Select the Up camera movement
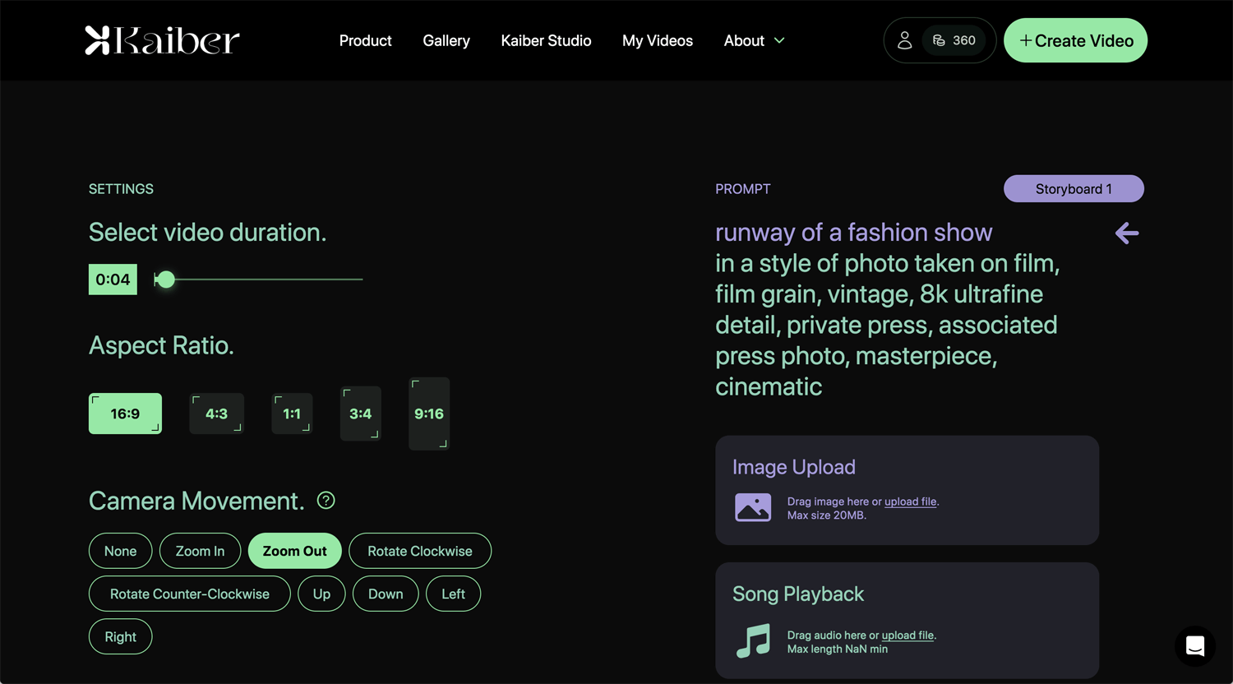The width and height of the screenshot is (1233, 684). click(321, 594)
